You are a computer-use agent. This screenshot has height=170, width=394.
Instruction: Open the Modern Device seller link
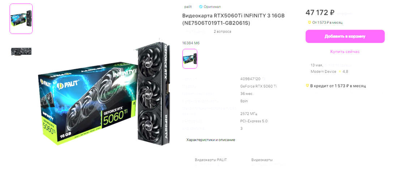323,71
